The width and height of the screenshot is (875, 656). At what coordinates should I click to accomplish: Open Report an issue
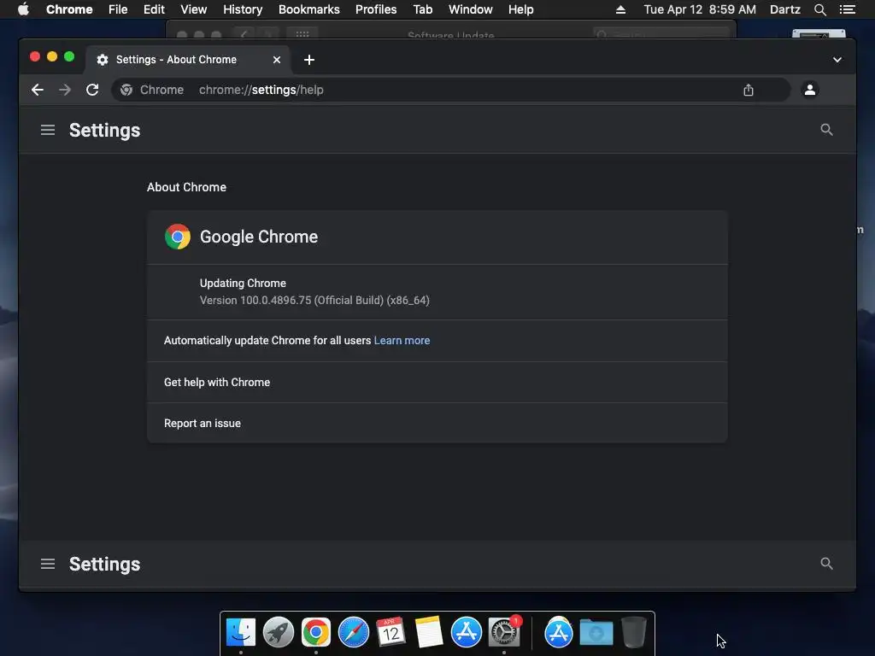tap(437, 423)
